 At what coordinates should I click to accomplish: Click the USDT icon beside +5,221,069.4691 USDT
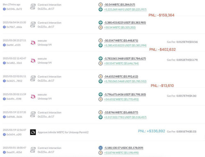pyautogui.click(x=100, y=9)
